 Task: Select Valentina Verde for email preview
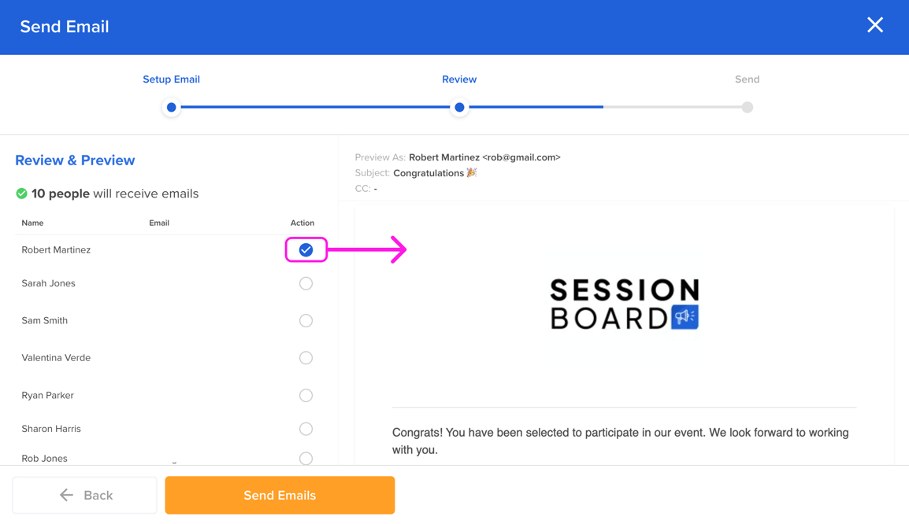coord(306,357)
